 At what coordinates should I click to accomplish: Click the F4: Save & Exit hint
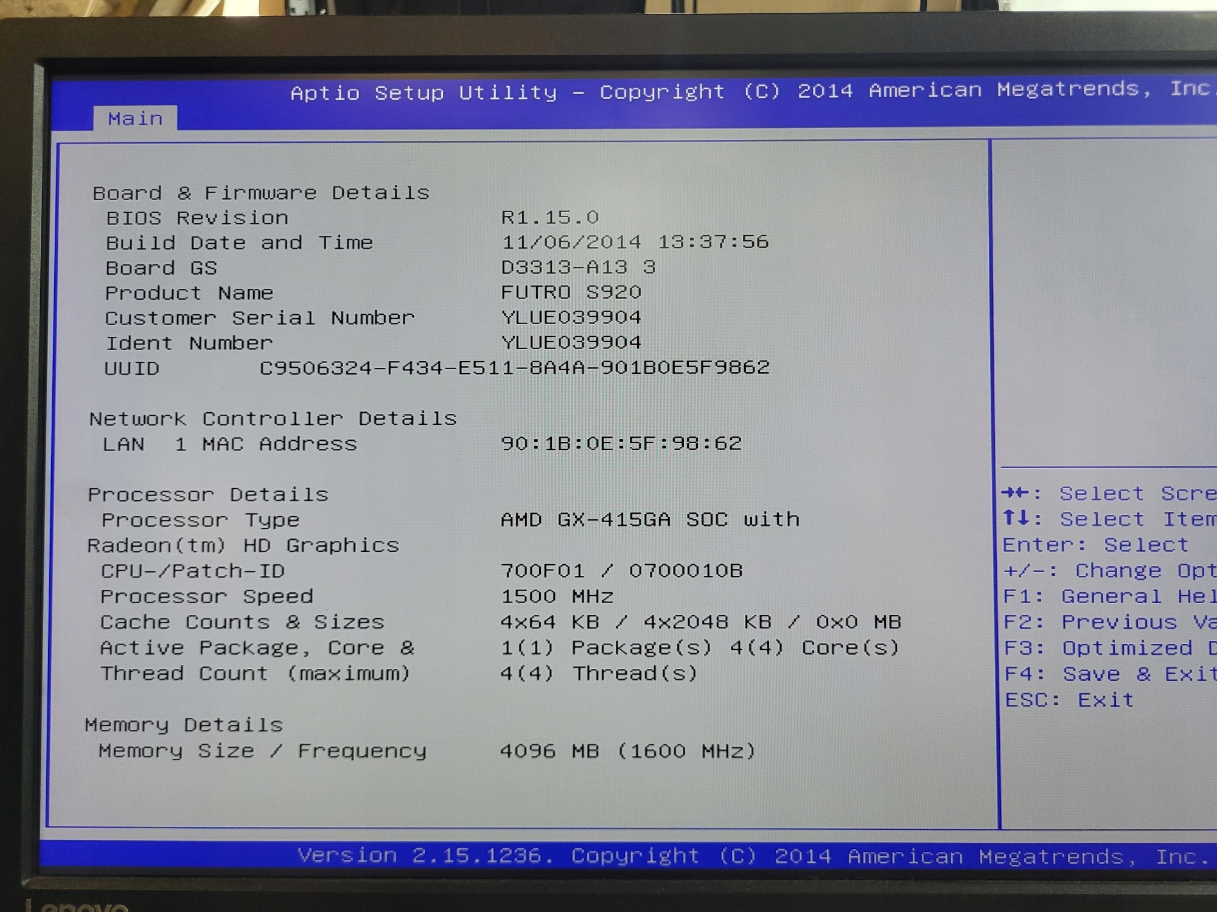point(1109,674)
